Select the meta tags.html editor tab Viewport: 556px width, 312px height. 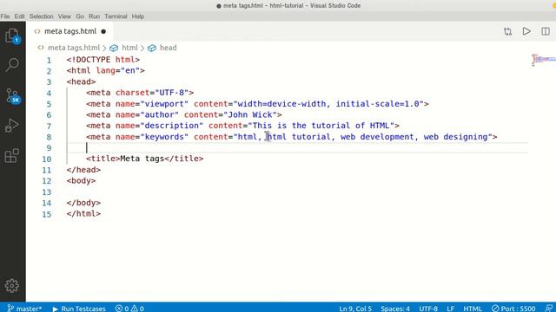point(70,31)
